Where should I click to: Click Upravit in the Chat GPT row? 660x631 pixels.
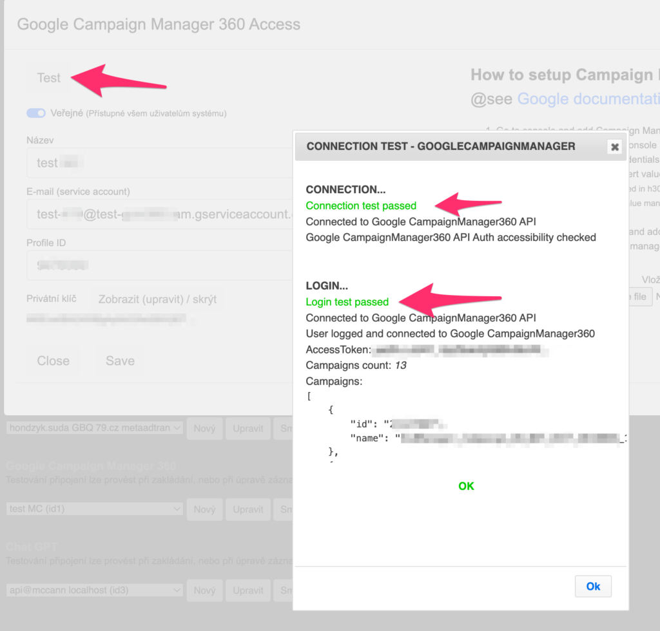248,590
